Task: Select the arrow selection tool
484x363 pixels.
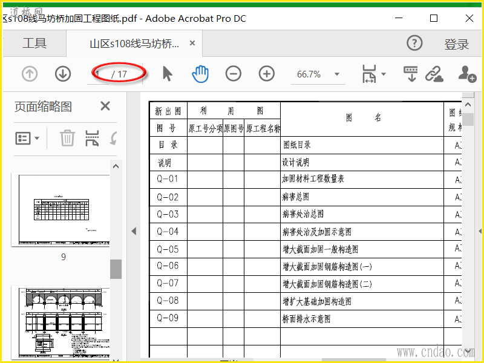Action: click(x=168, y=74)
